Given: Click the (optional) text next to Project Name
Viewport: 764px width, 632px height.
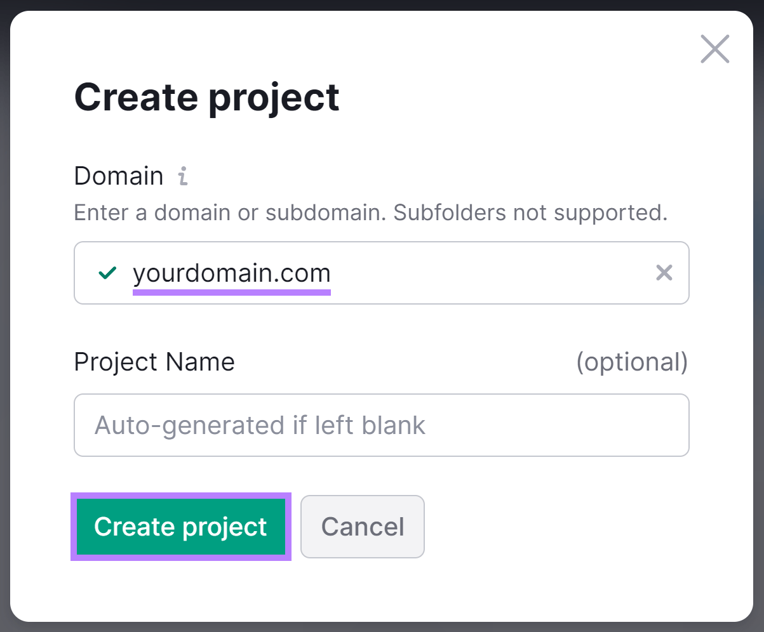Looking at the screenshot, I should (x=633, y=362).
